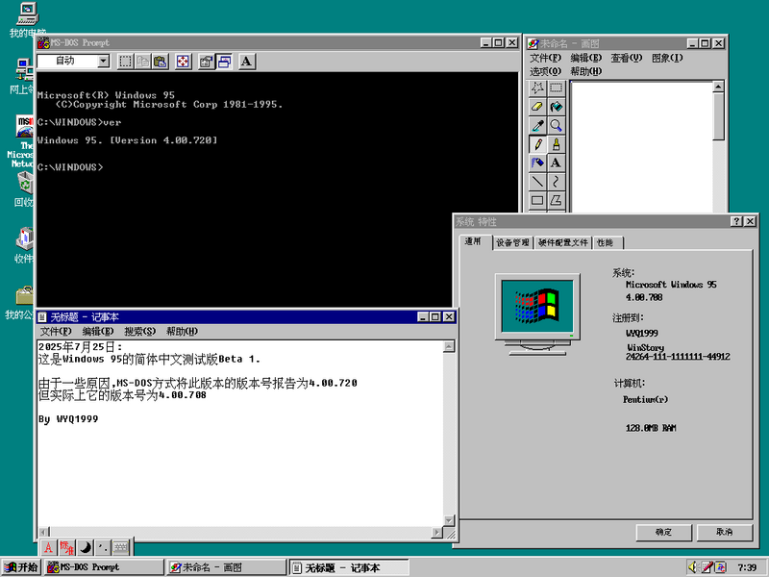Open 搜索(S) menu in Notepad
769x577 pixels.
139,332
